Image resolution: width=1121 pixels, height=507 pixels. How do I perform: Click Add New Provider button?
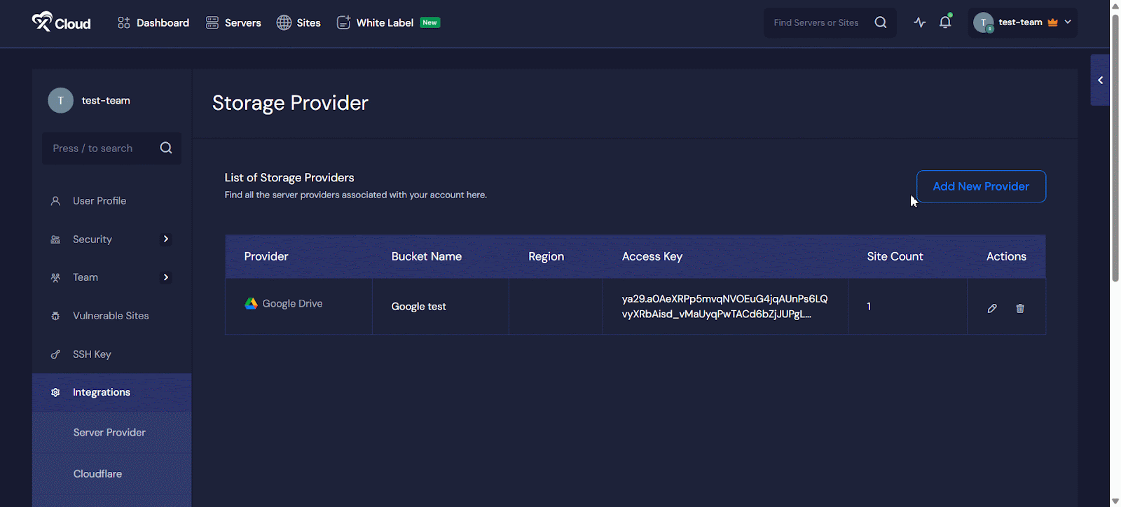981,186
